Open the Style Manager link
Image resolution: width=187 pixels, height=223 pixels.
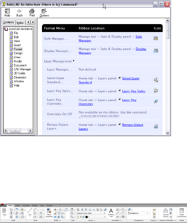139,36
